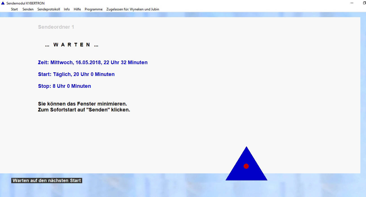Open the Sendeprotokoll menu
The image size is (366, 197).
49,9
